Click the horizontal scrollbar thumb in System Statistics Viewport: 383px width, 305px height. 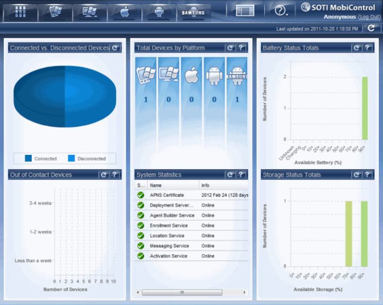click(182, 292)
